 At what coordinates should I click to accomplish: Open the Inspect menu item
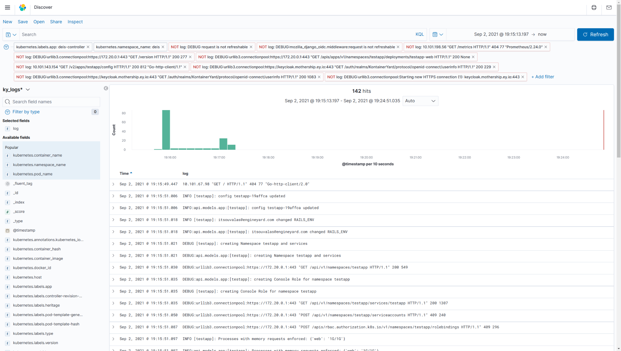(75, 22)
